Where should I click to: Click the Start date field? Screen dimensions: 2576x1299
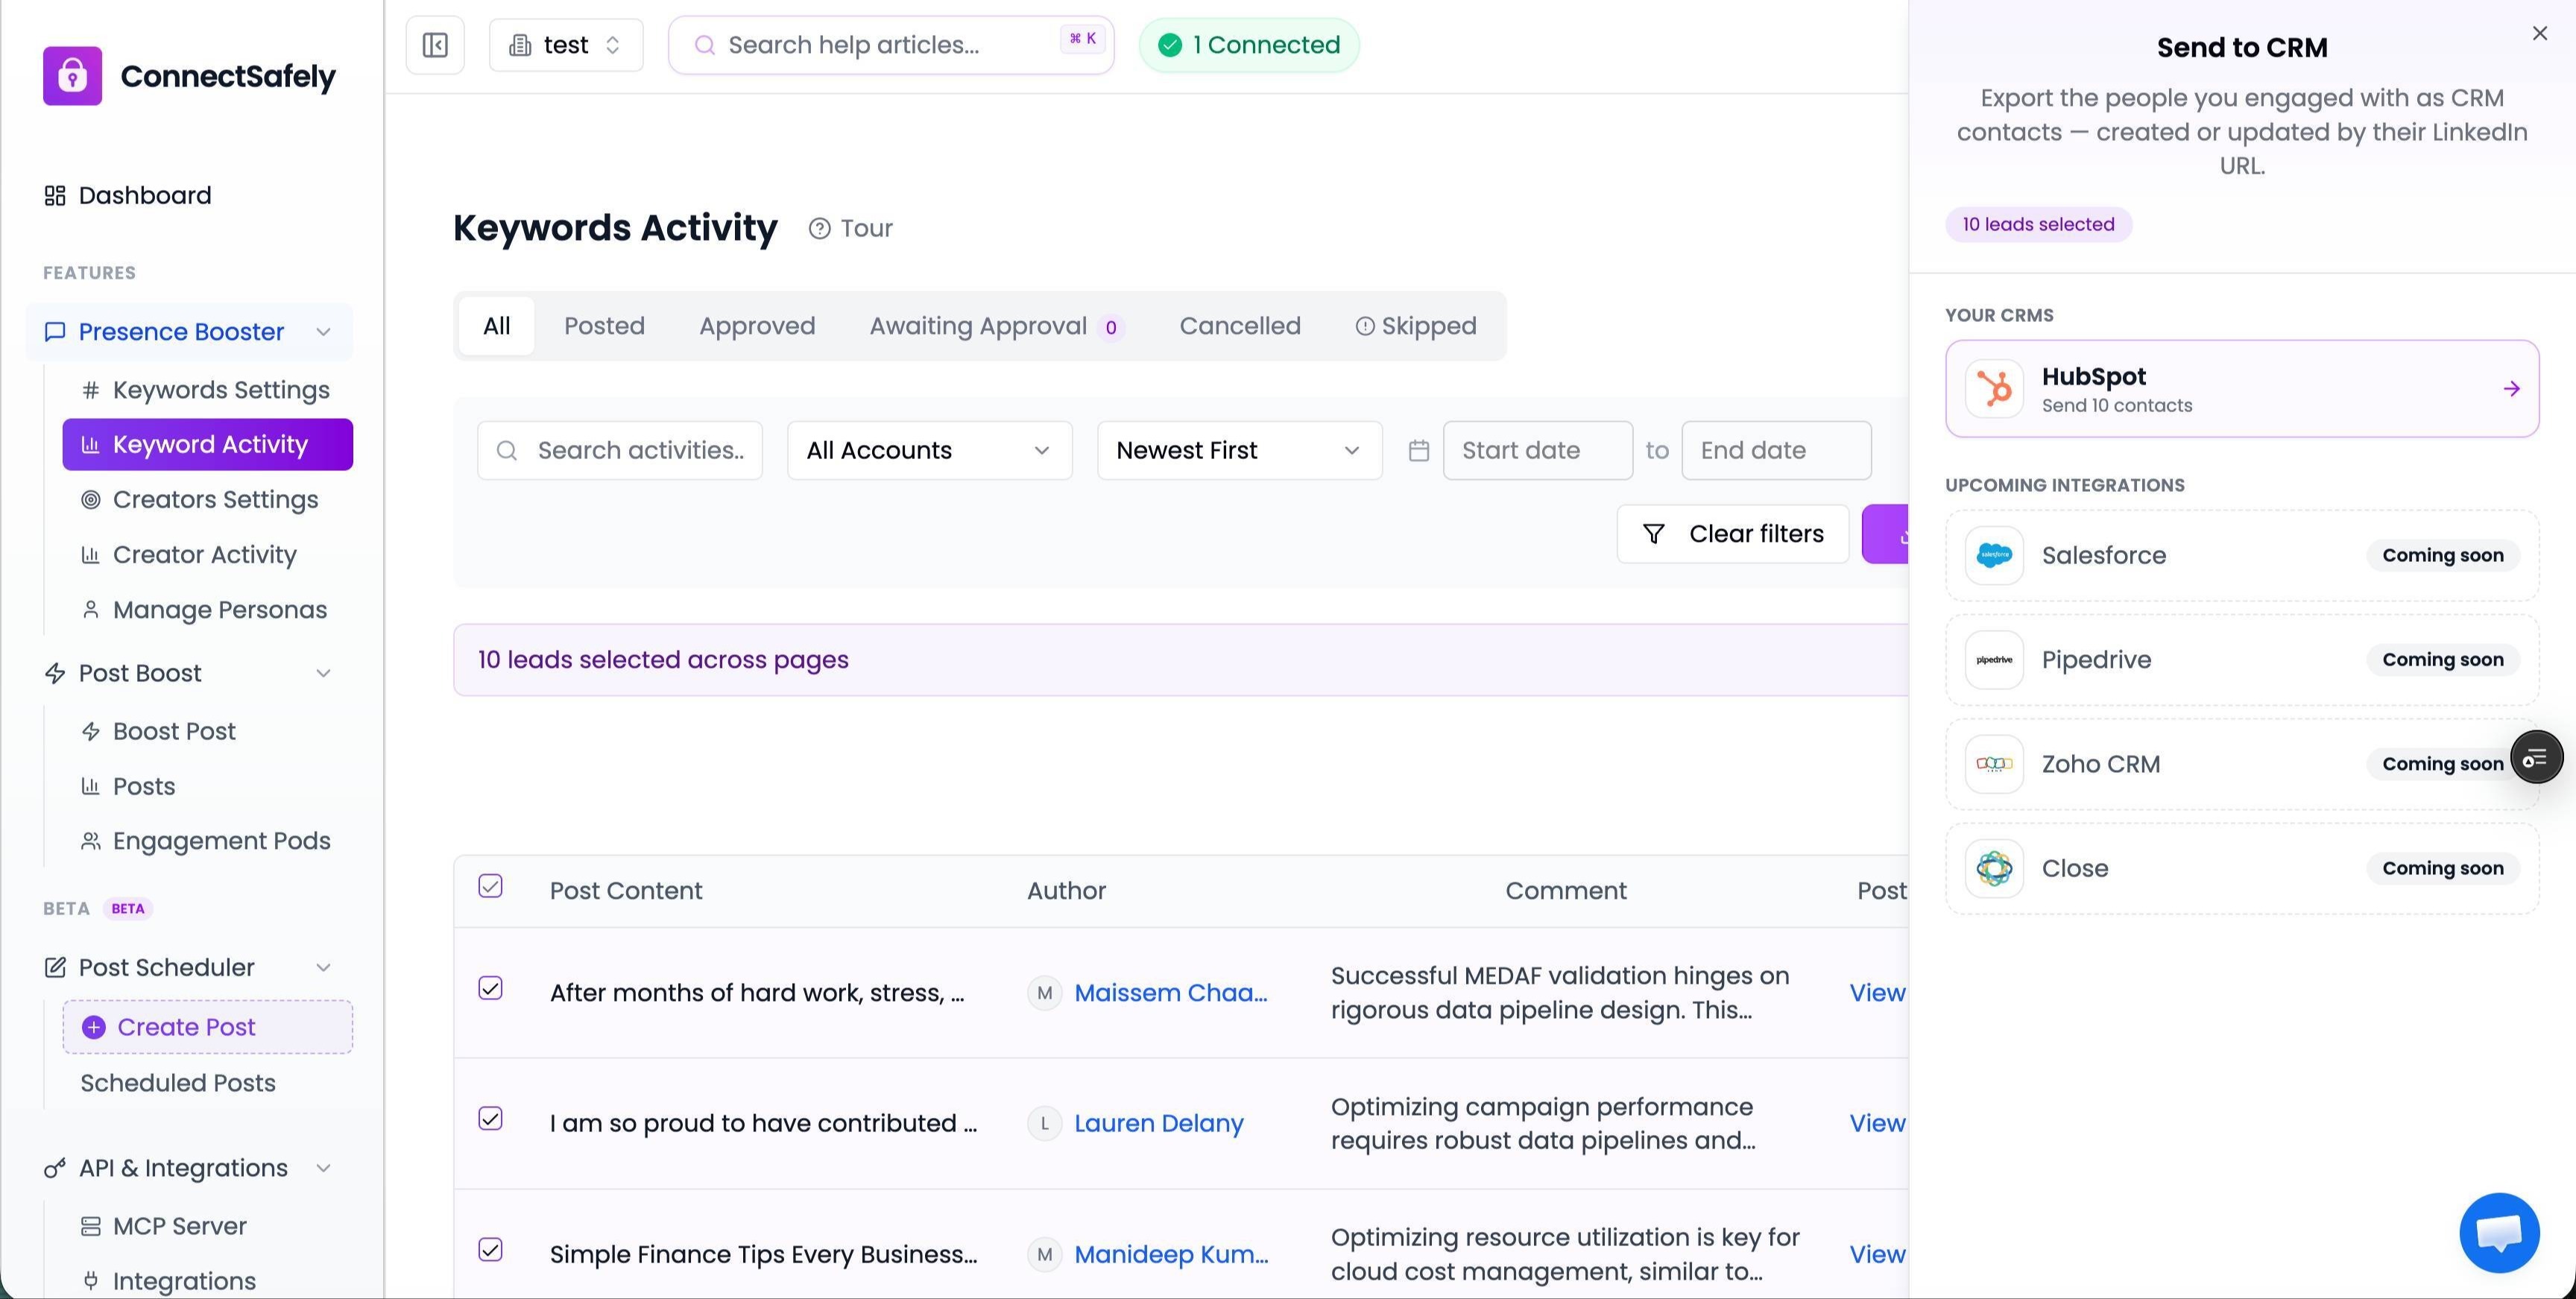click(1537, 451)
